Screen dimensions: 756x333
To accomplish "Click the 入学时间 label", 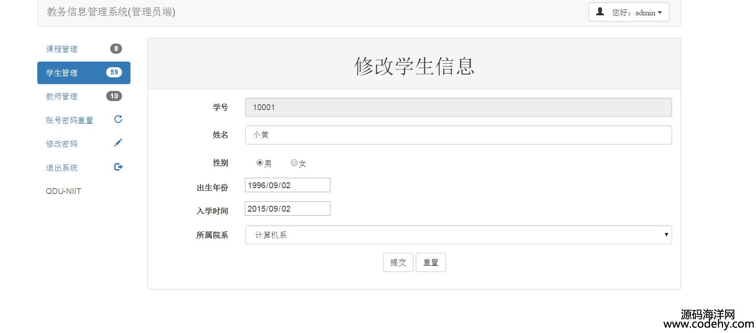I will point(212,211).
